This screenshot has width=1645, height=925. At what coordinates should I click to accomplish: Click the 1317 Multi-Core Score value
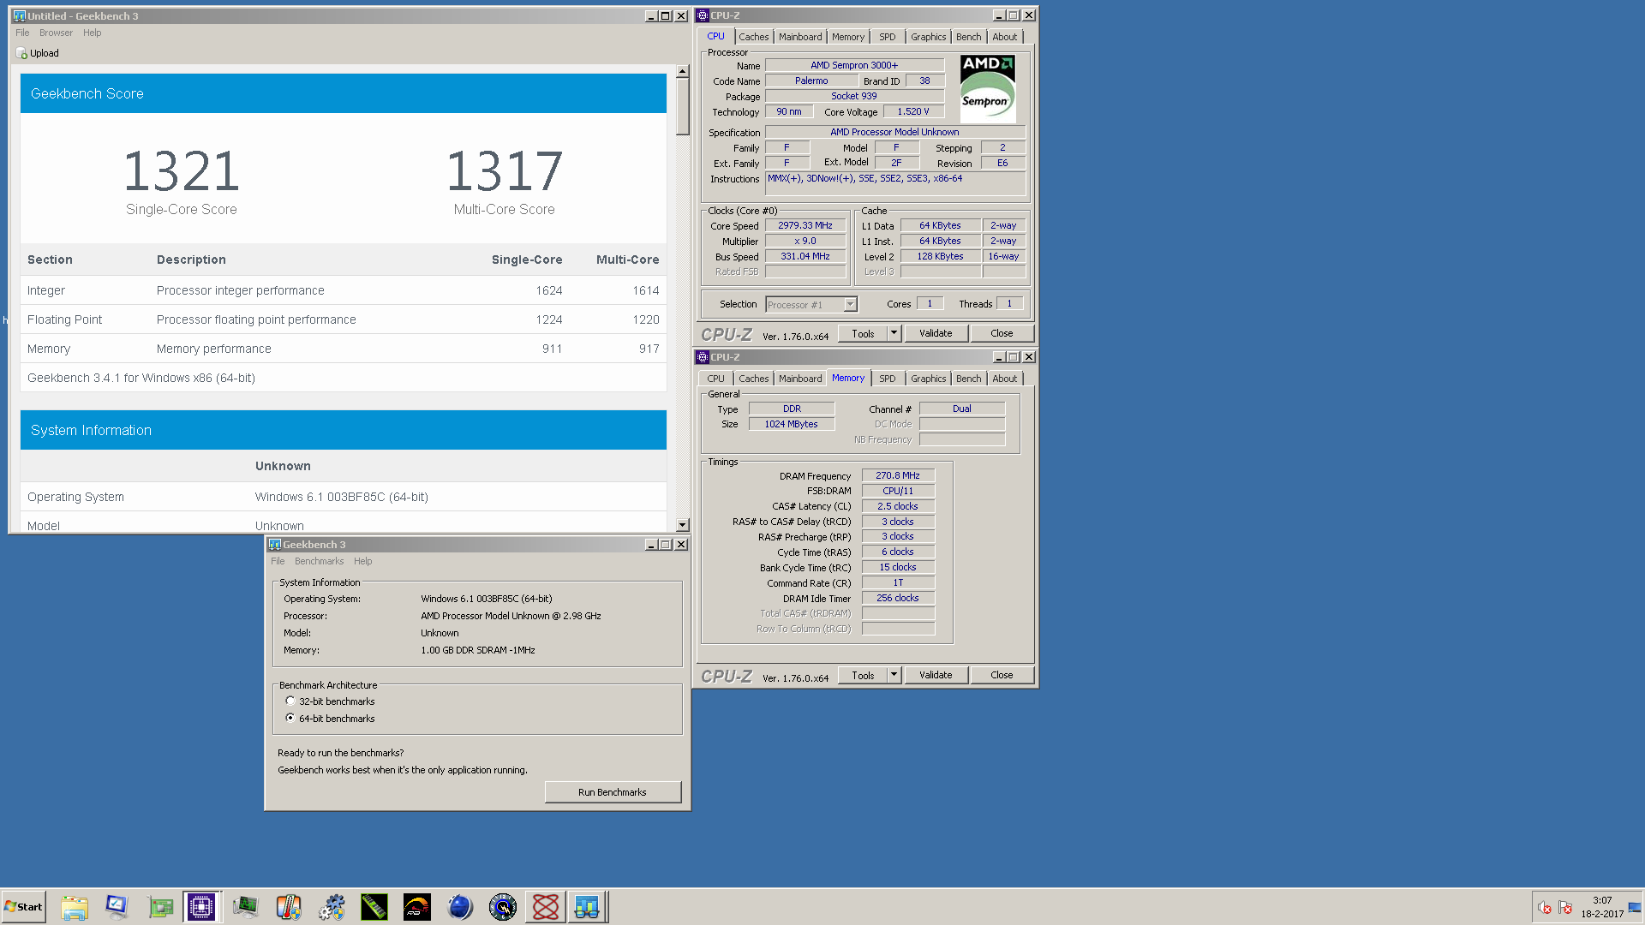click(x=504, y=171)
